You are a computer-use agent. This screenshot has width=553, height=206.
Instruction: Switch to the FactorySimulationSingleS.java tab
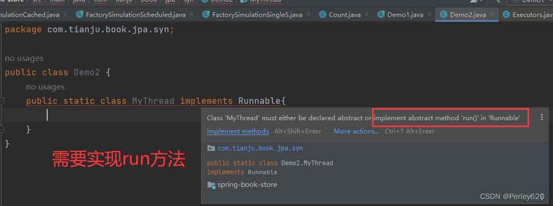tap(257, 15)
